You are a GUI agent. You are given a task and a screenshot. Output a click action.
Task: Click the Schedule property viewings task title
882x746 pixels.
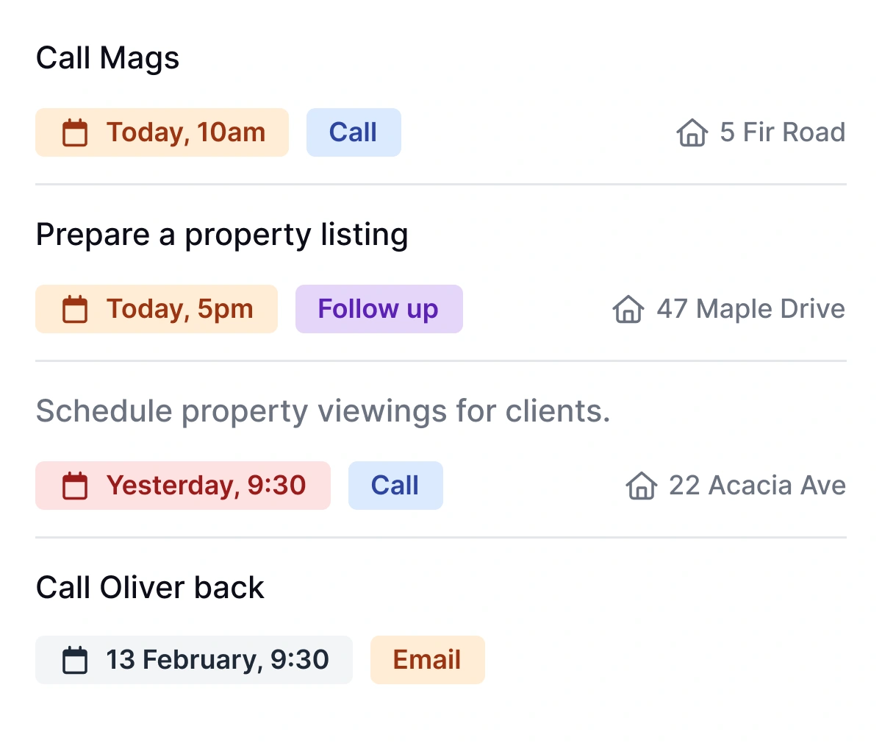coord(323,411)
